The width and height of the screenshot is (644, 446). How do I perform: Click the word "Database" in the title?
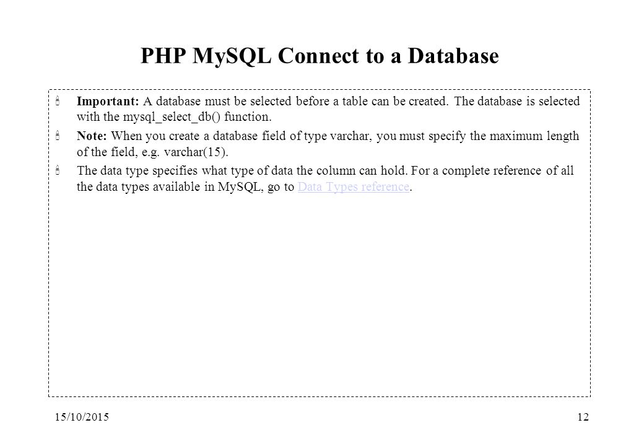click(453, 56)
